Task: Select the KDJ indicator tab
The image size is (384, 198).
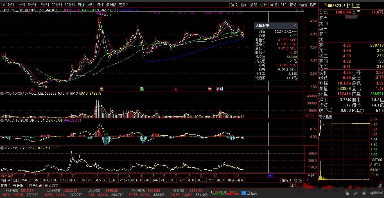Action: [x=164, y=180]
